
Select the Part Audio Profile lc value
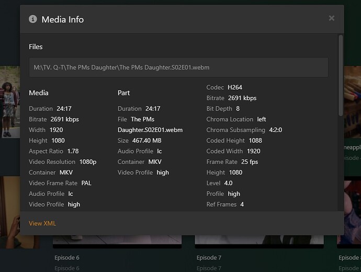coord(160,151)
